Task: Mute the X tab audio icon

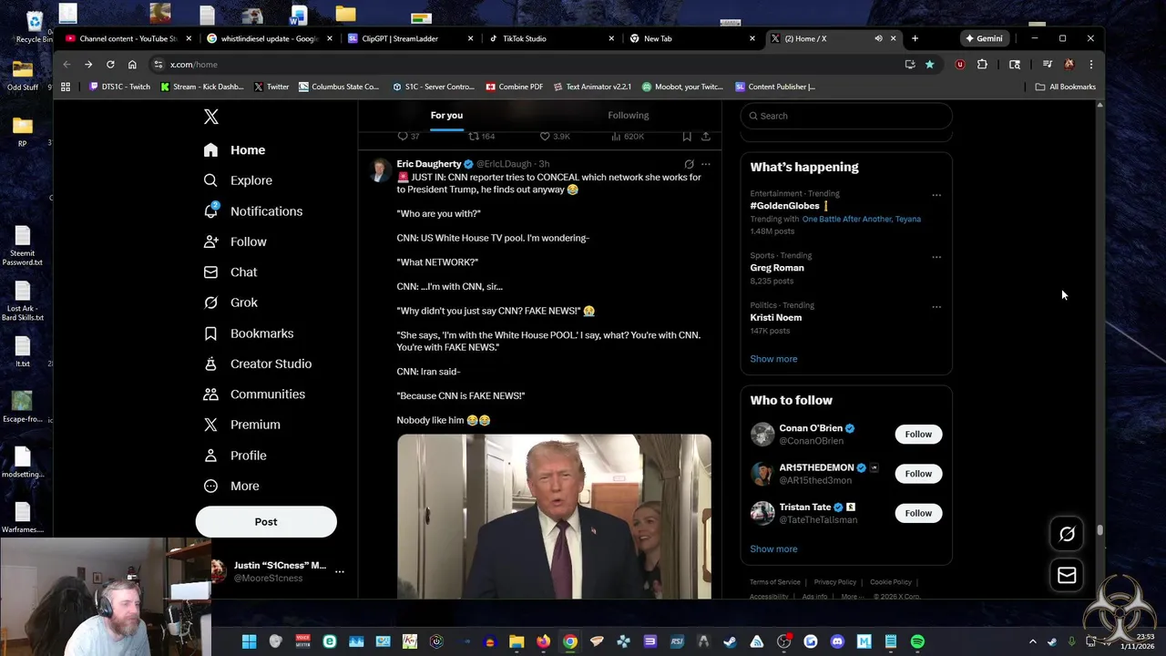Action: pos(878,38)
